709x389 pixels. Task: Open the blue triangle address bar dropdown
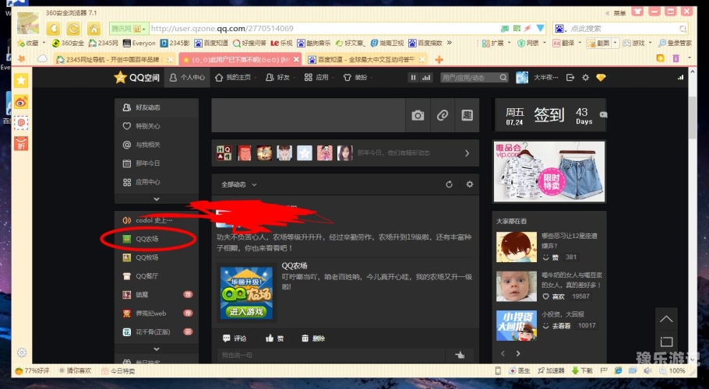[541, 29]
